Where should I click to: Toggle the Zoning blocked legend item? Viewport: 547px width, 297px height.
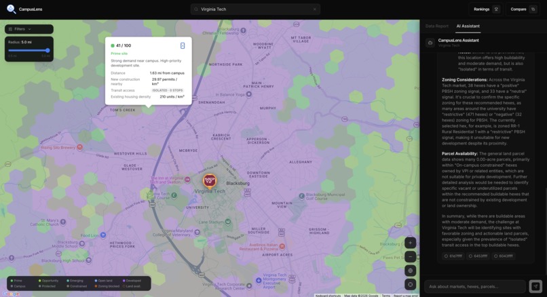tap(107, 286)
